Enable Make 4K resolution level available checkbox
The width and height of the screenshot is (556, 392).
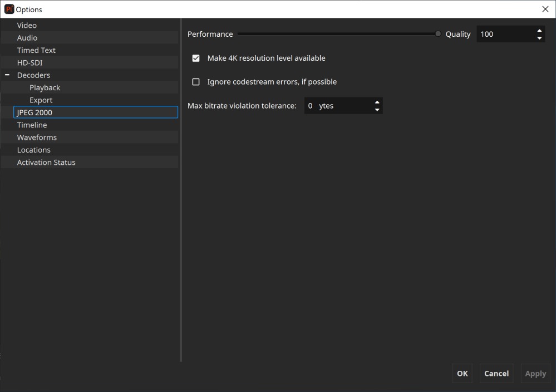tap(196, 58)
